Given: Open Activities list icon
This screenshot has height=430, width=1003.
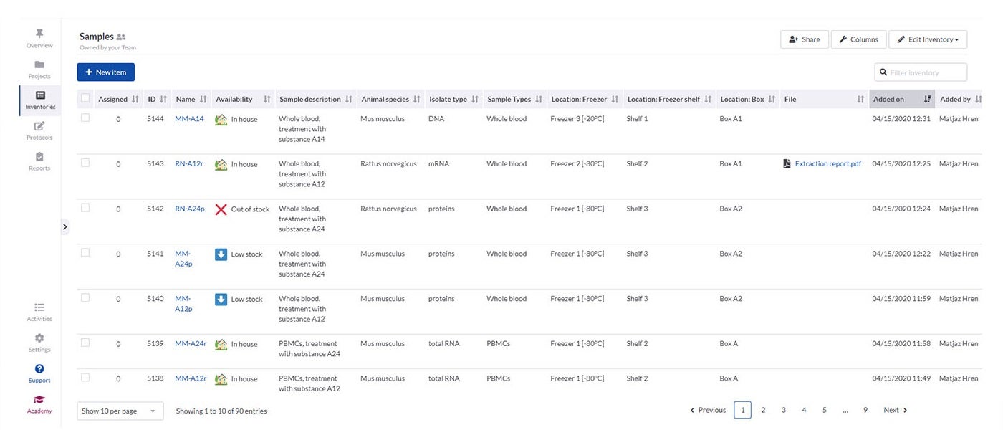Looking at the screenshot, I should pos(39,308).
